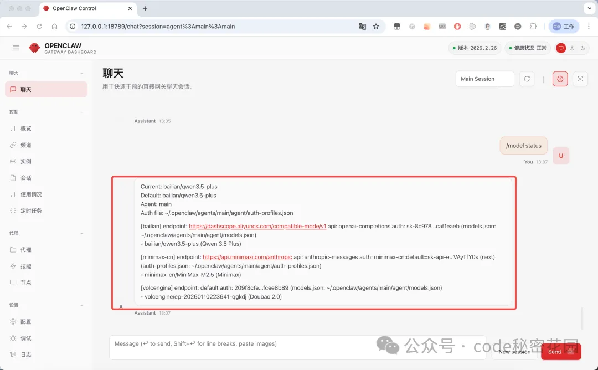This screenshot has height=370, width=598.
Task: Open 概览 overview in sidebar
Action: pyautogui.click(x=46, y=129)
